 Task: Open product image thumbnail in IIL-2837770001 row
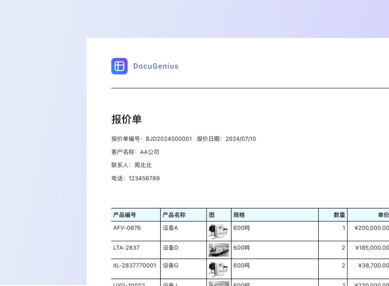(x=218, y=268)
